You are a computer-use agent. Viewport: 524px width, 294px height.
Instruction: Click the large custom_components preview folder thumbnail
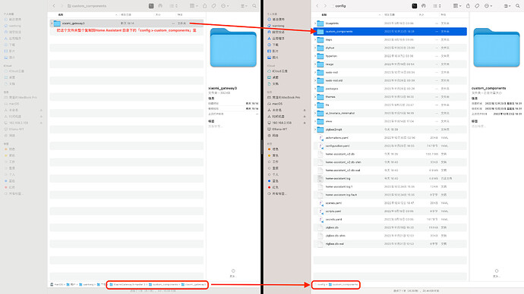496,48
